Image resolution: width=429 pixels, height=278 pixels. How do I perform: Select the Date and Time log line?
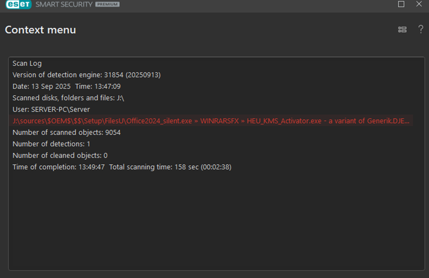pos(66,87)
